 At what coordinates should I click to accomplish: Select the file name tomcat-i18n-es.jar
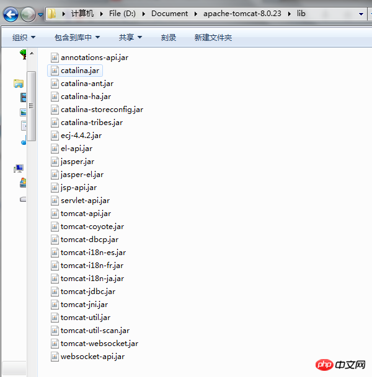click(x=93, y=253)
